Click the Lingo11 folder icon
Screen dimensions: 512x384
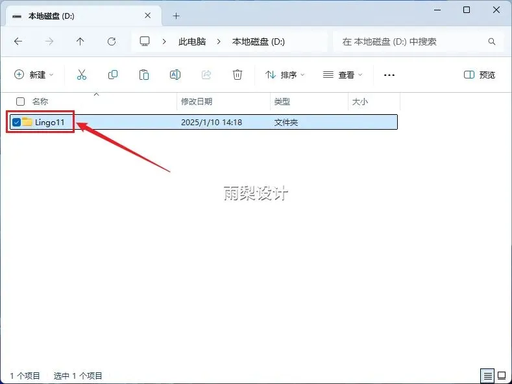point(27,122)
